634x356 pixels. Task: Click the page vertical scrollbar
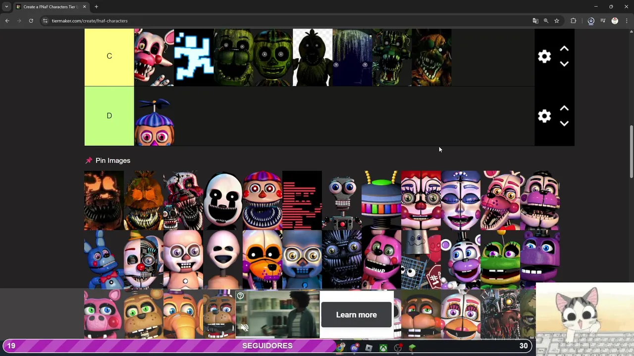point(631,152)
